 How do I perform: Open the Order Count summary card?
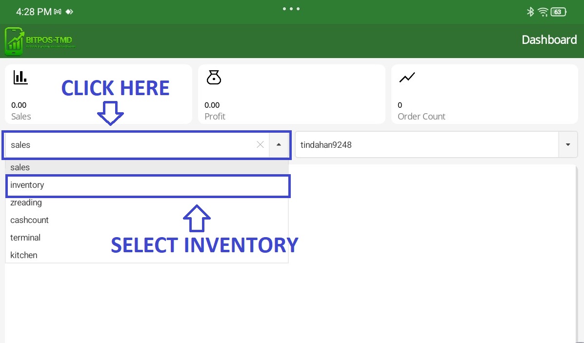484,94
